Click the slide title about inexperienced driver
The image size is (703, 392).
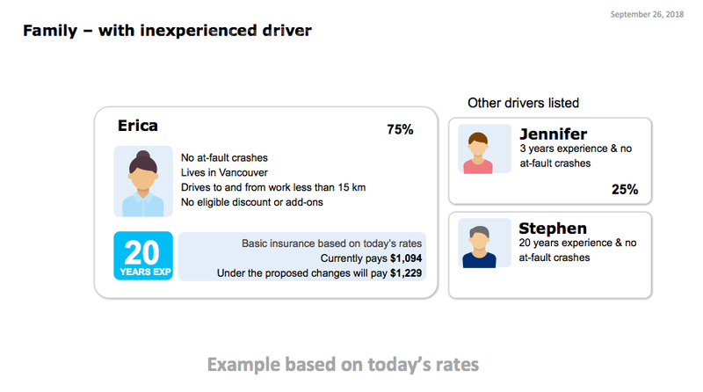point(167,31)
